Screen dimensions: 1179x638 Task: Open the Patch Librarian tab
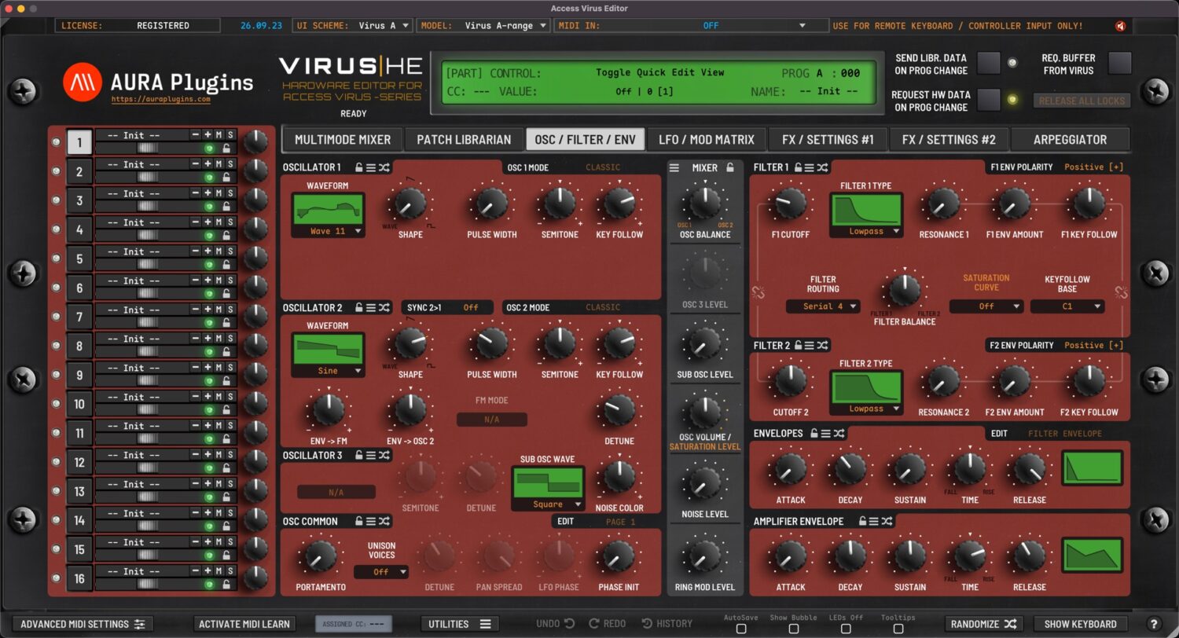[x=464, y=140]
